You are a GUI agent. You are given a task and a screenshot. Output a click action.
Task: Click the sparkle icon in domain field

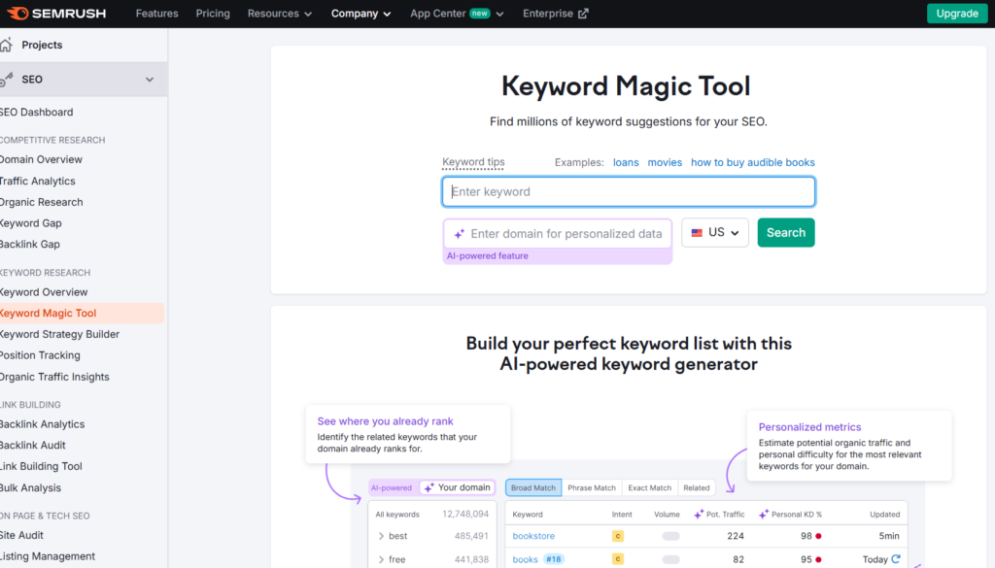point(460,234)
